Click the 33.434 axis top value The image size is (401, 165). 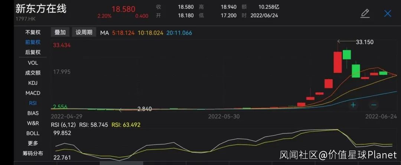point(62,46)
